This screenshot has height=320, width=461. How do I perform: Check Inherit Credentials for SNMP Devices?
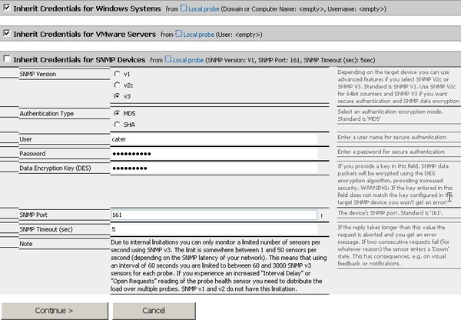7,59
